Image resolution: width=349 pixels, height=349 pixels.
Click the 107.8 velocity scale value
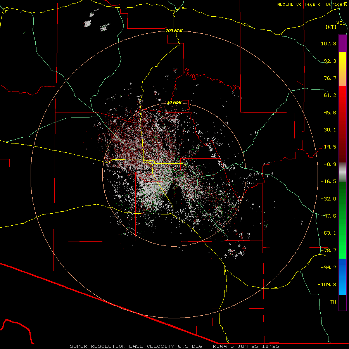328,43
